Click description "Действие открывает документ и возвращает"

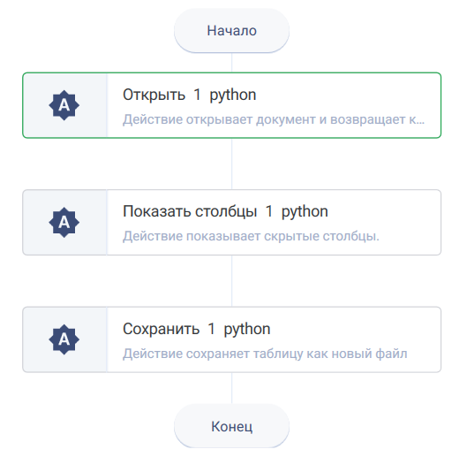pyautogui.click(x=274, y=119)
